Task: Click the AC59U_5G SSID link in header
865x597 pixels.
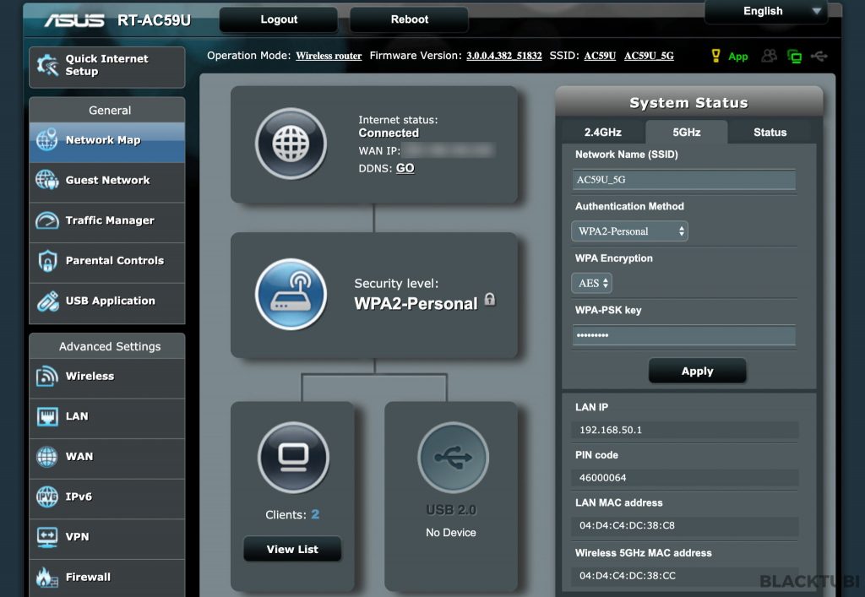Action: pos(649,56)
